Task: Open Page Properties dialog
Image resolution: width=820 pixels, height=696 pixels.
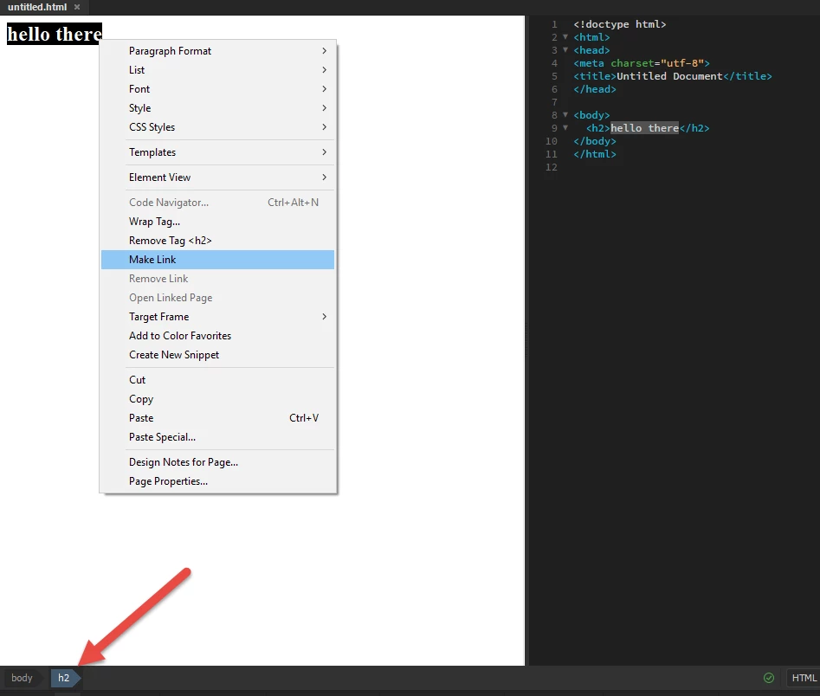Action: pos(217,481)
